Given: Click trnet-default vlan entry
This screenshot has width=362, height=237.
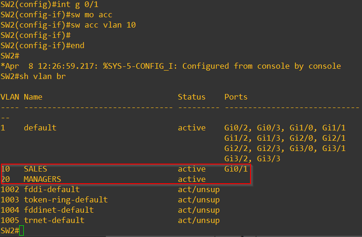Looking at the screenshot, I should pos(54,220).
